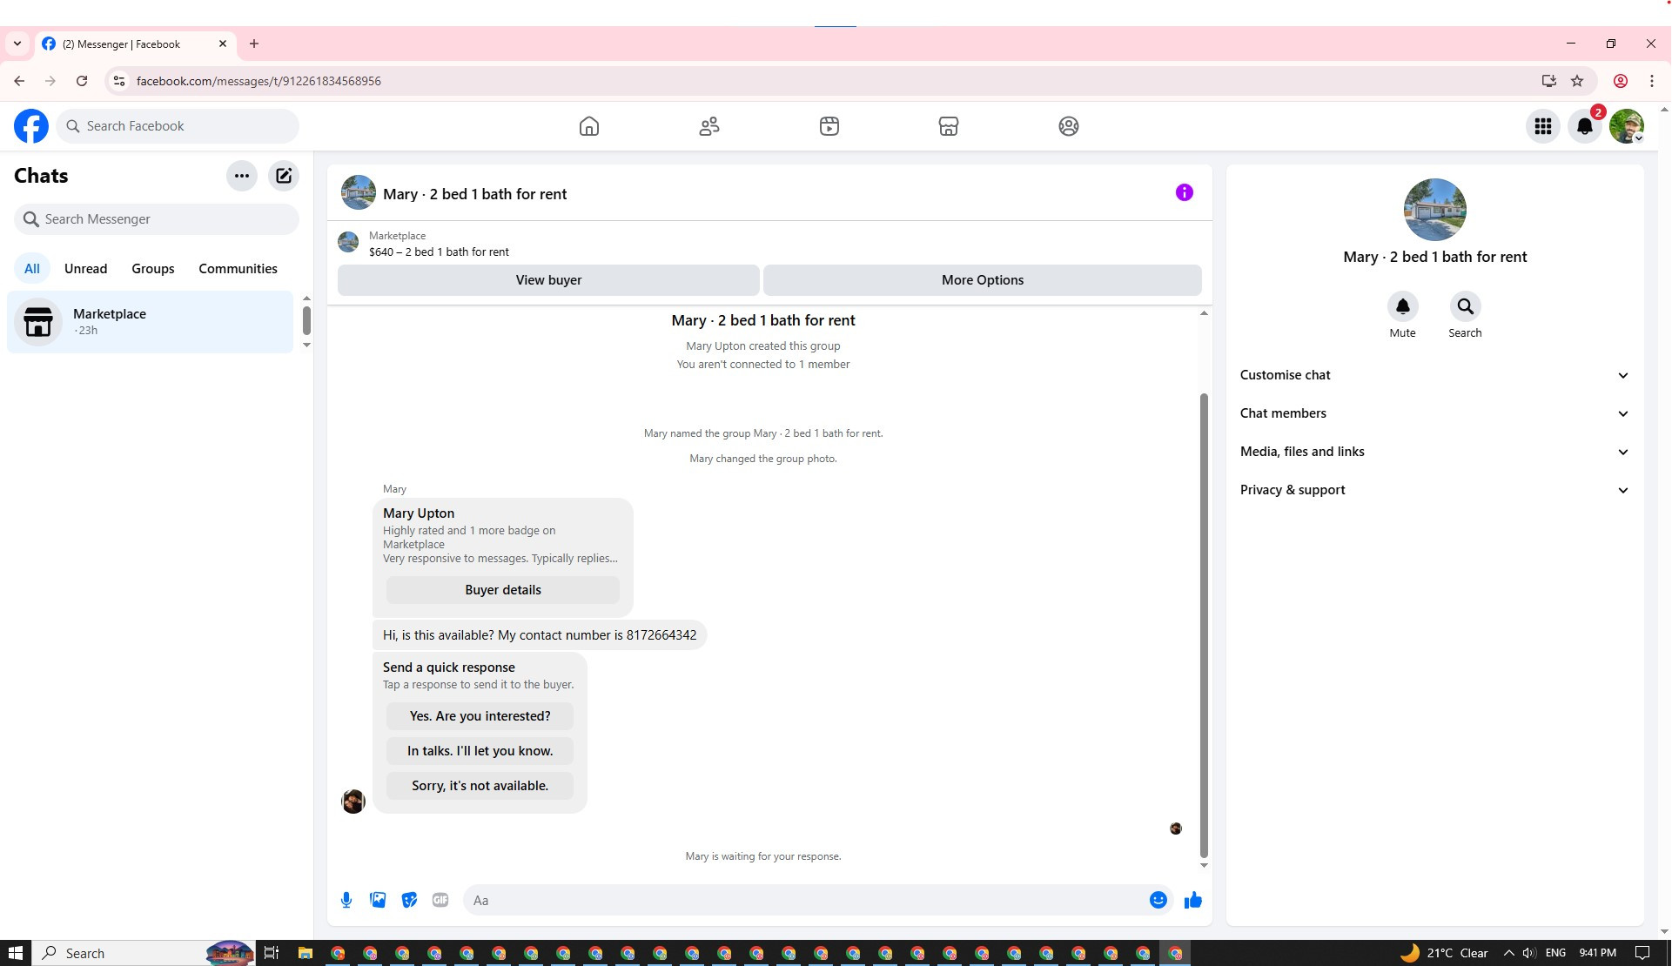
Task: Record a voice clip with microphone icon
Action: 346,900
